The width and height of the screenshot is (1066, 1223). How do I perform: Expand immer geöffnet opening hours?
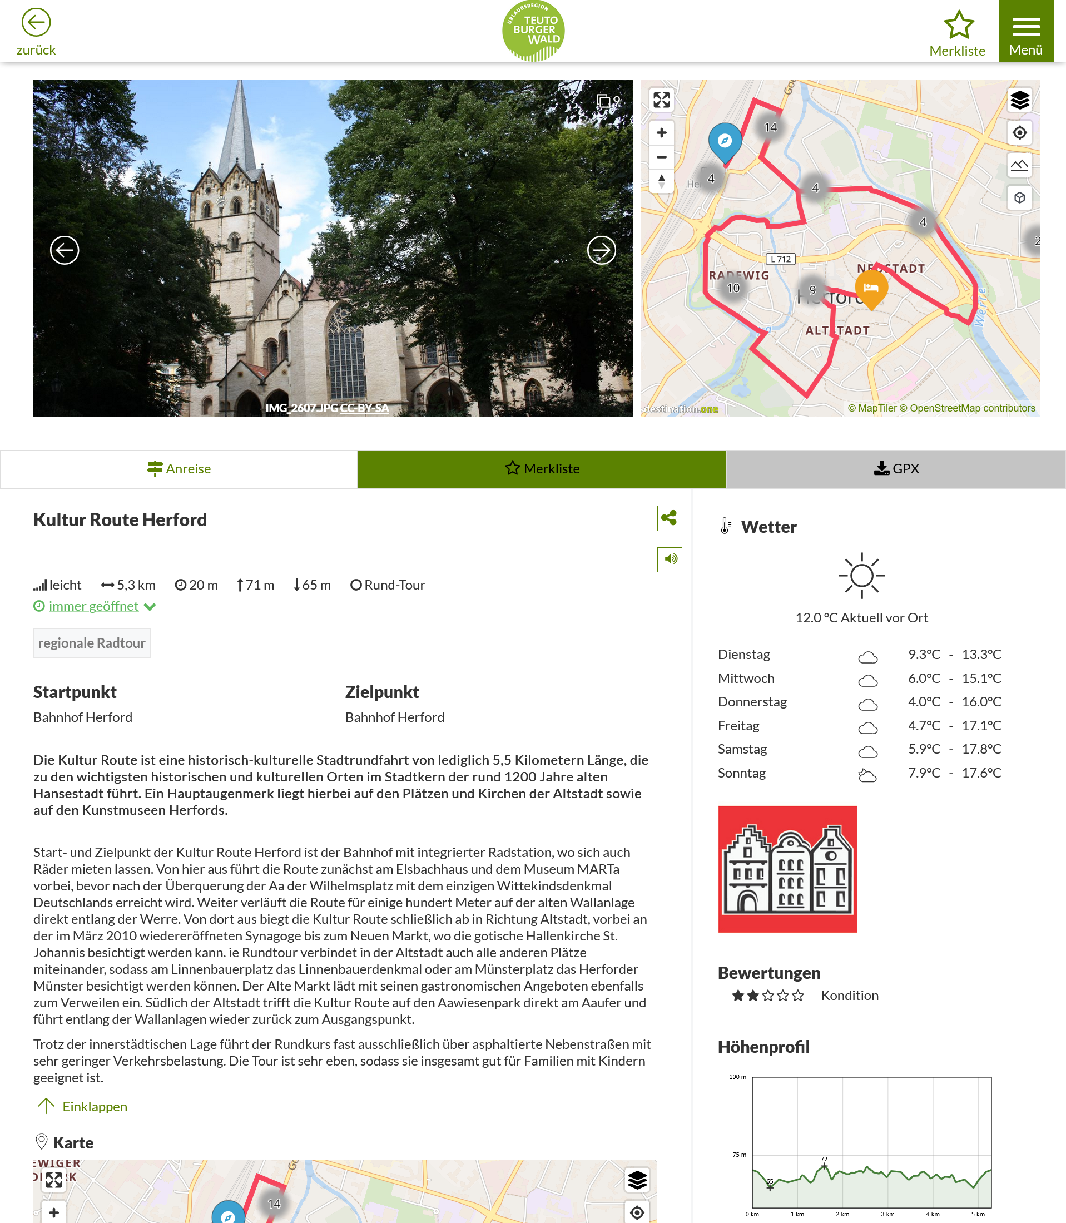click(x=93, y=606)
